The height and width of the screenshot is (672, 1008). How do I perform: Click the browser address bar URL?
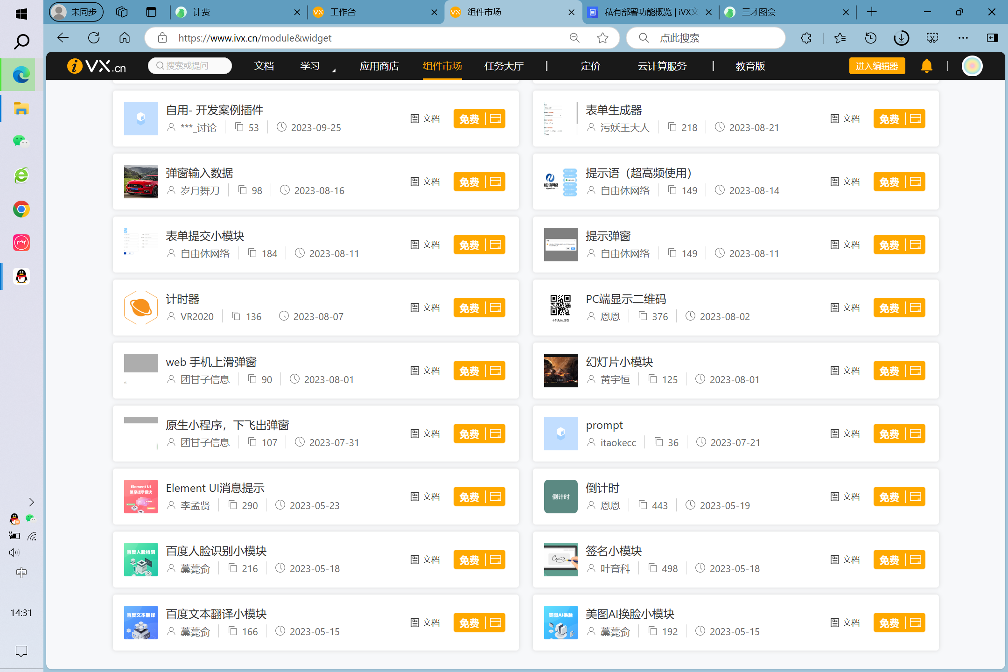pos(255,38)
